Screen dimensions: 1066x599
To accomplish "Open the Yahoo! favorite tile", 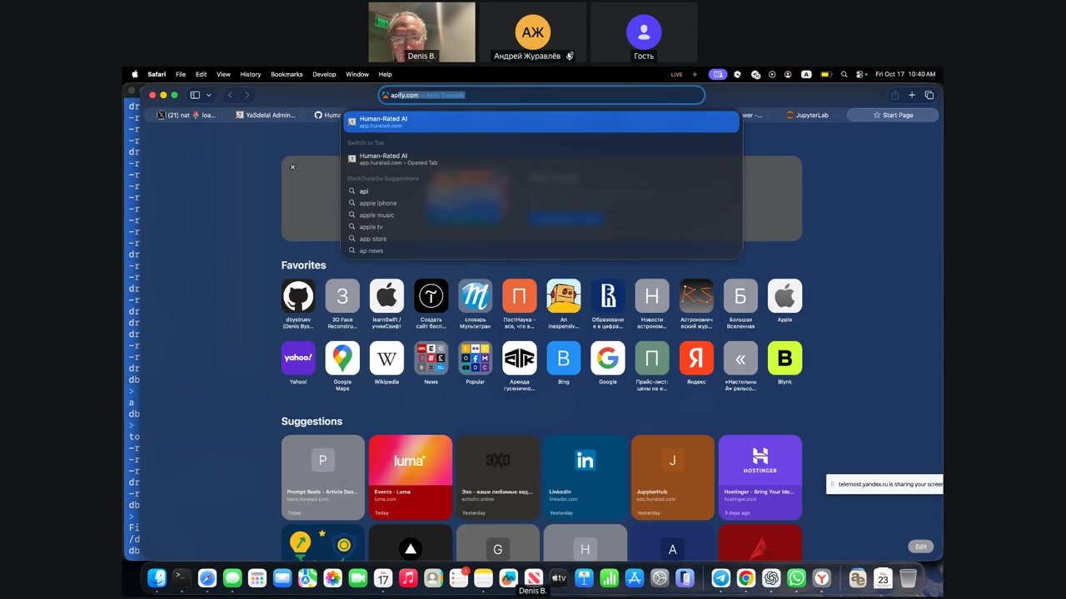I will click(298, 358).
